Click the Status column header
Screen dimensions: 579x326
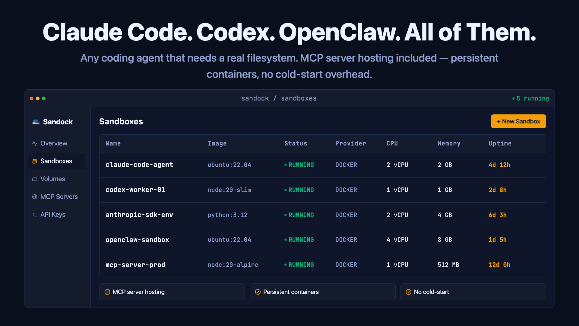[296, 143]
